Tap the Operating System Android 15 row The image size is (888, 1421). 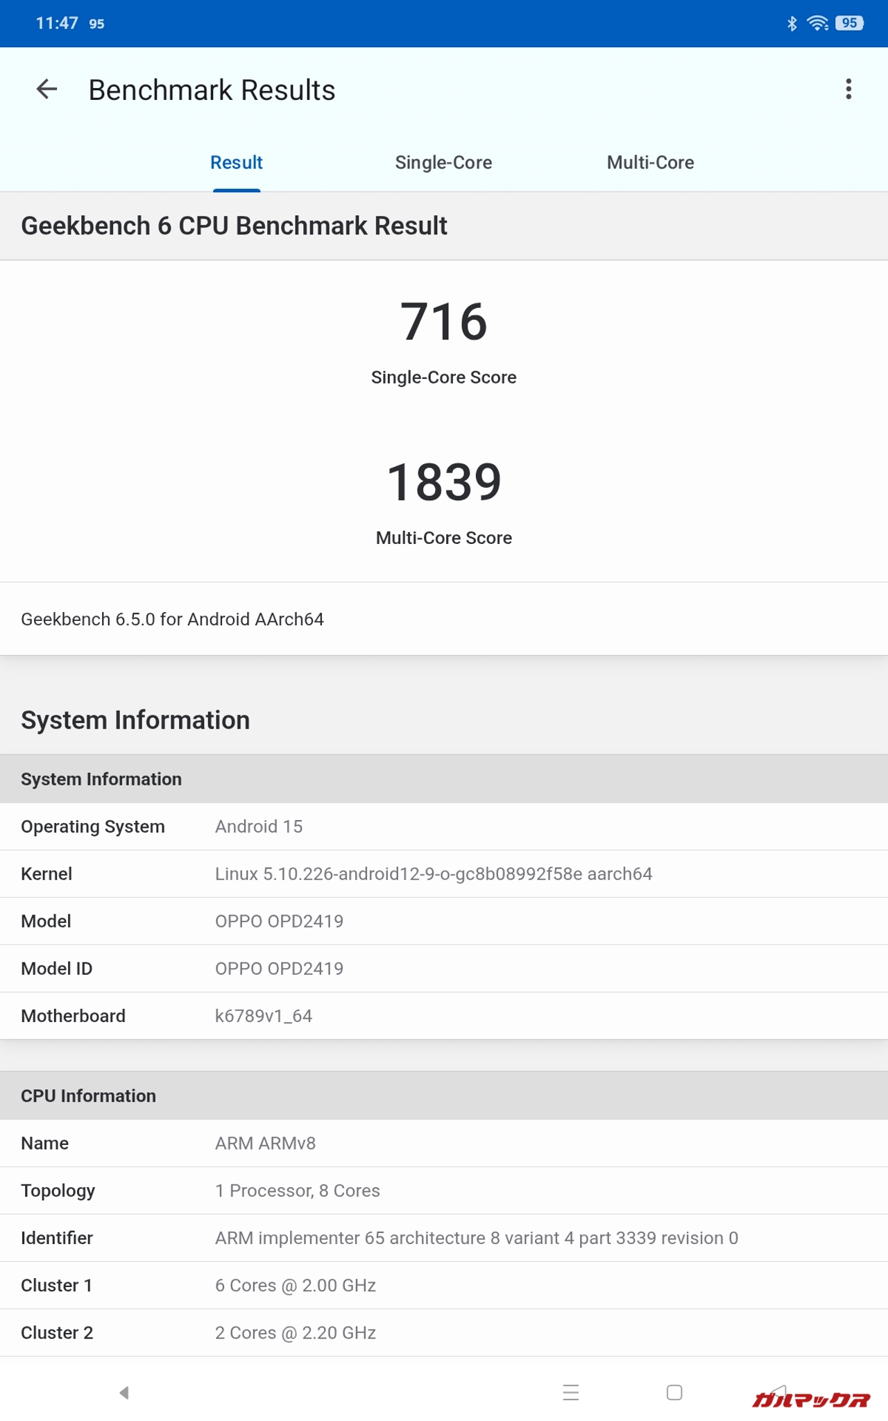click(x=444, y=826)
